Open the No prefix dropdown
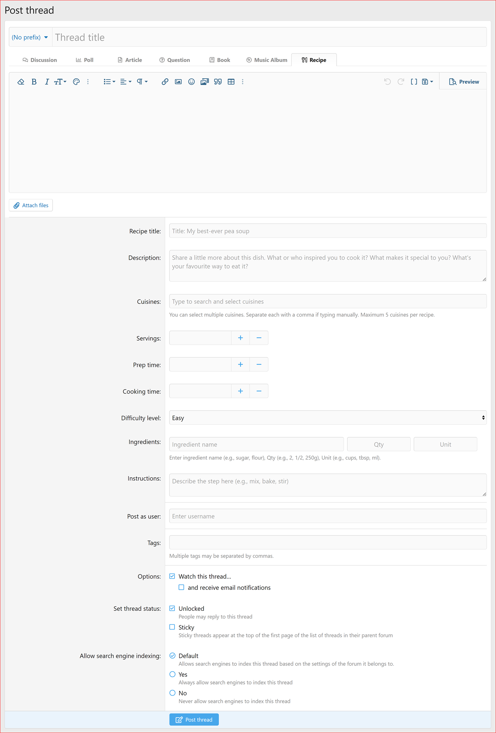496x733 pixels. pyautogui.click(x=30, y=37)
